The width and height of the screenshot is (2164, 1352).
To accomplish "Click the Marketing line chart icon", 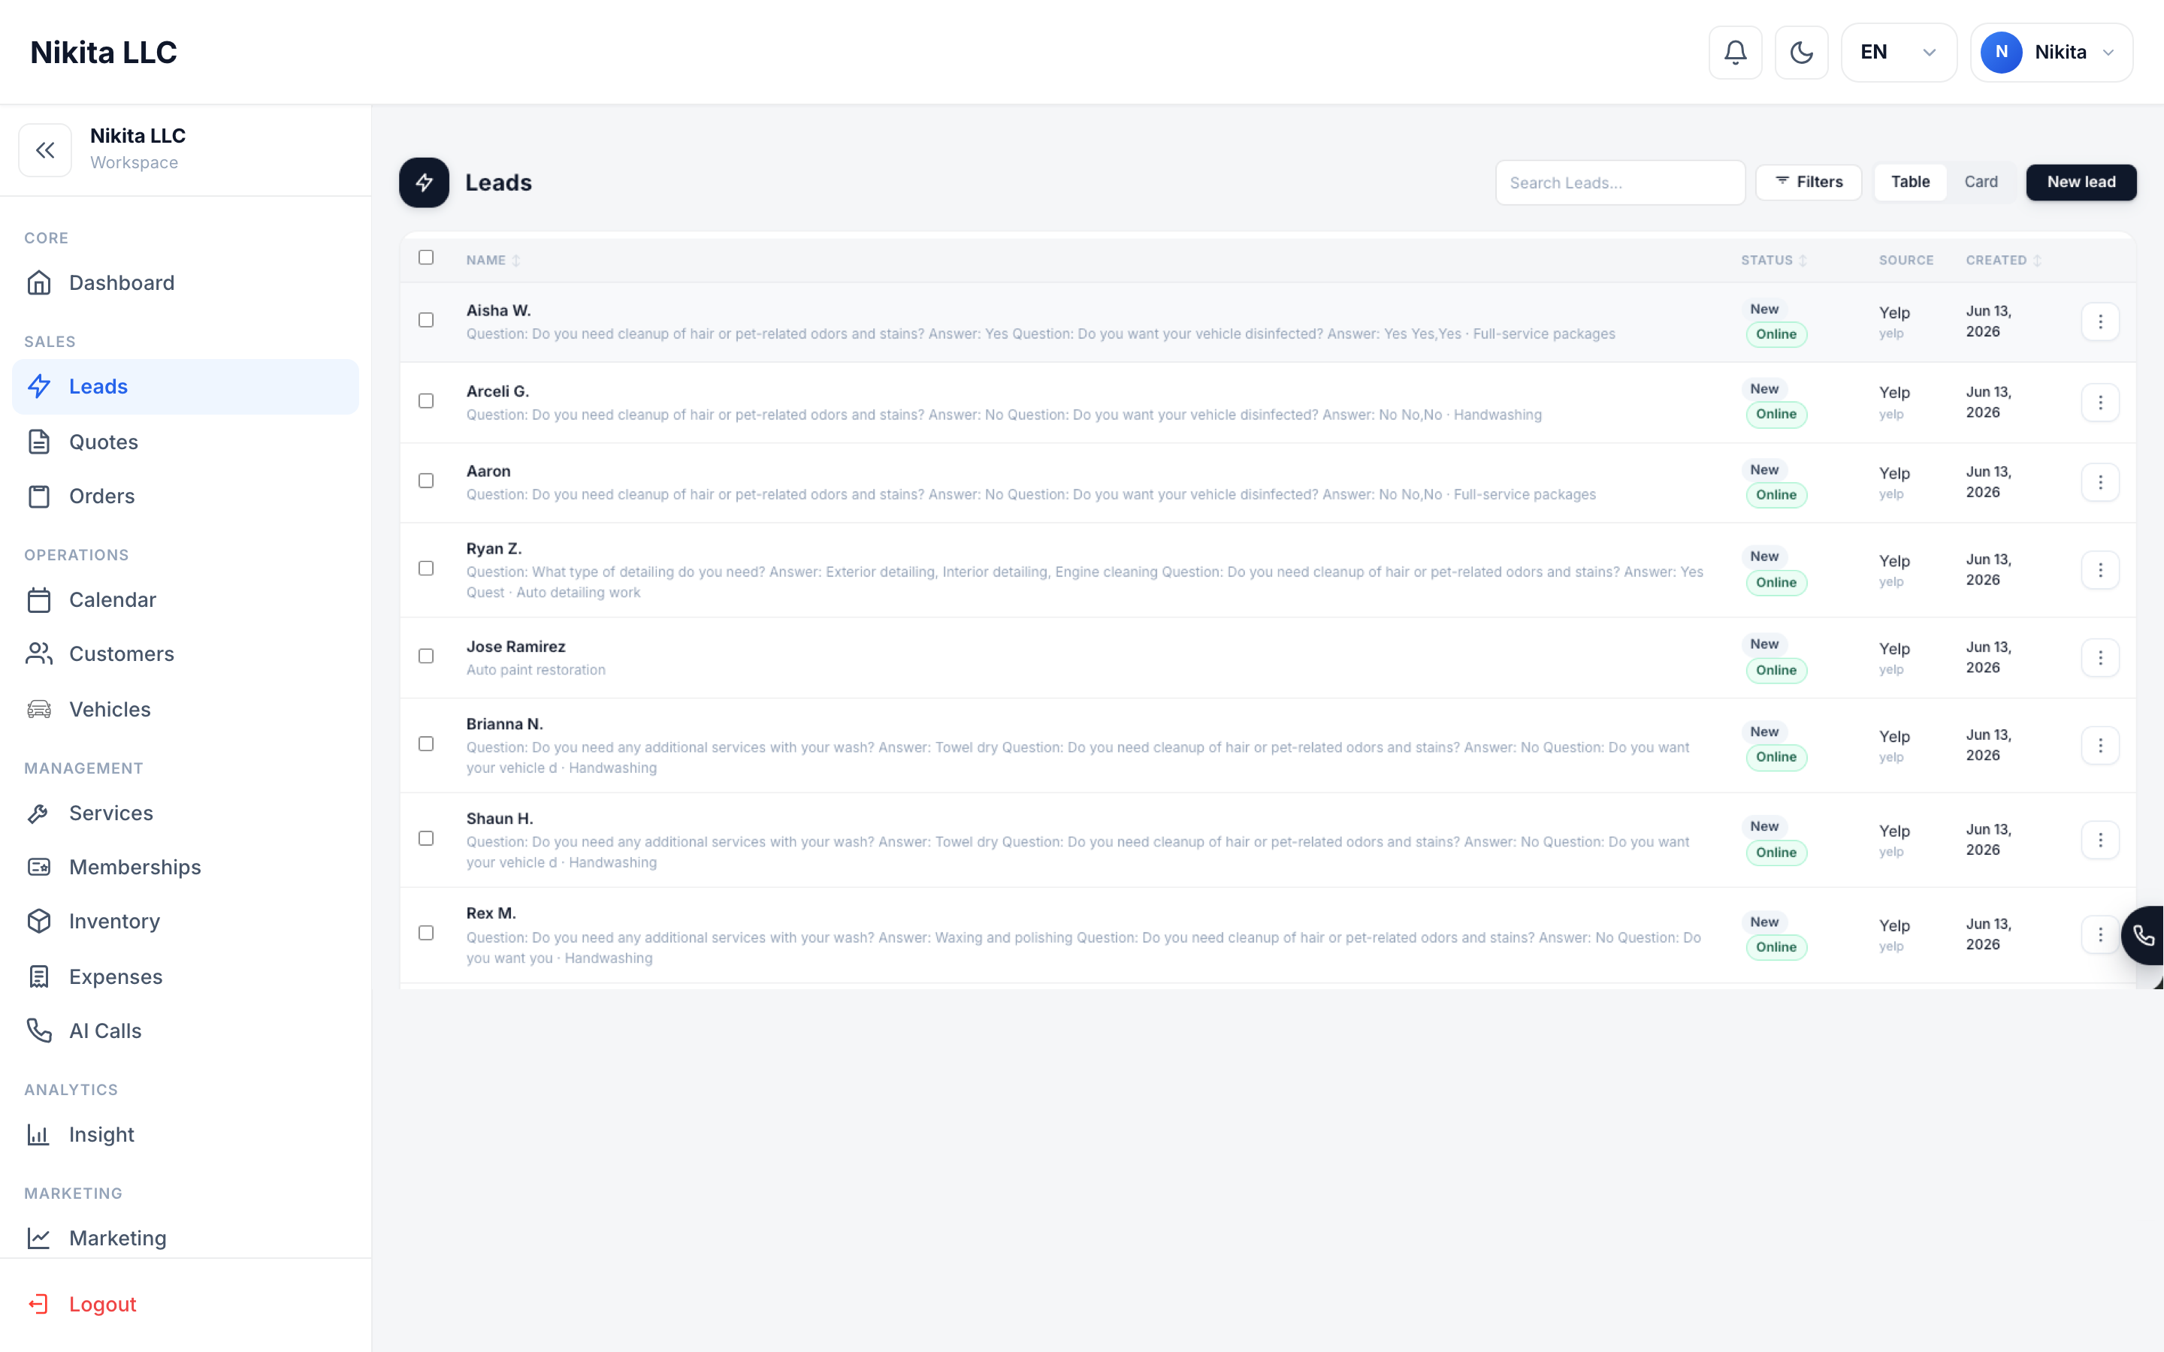I will point(38,1239).
